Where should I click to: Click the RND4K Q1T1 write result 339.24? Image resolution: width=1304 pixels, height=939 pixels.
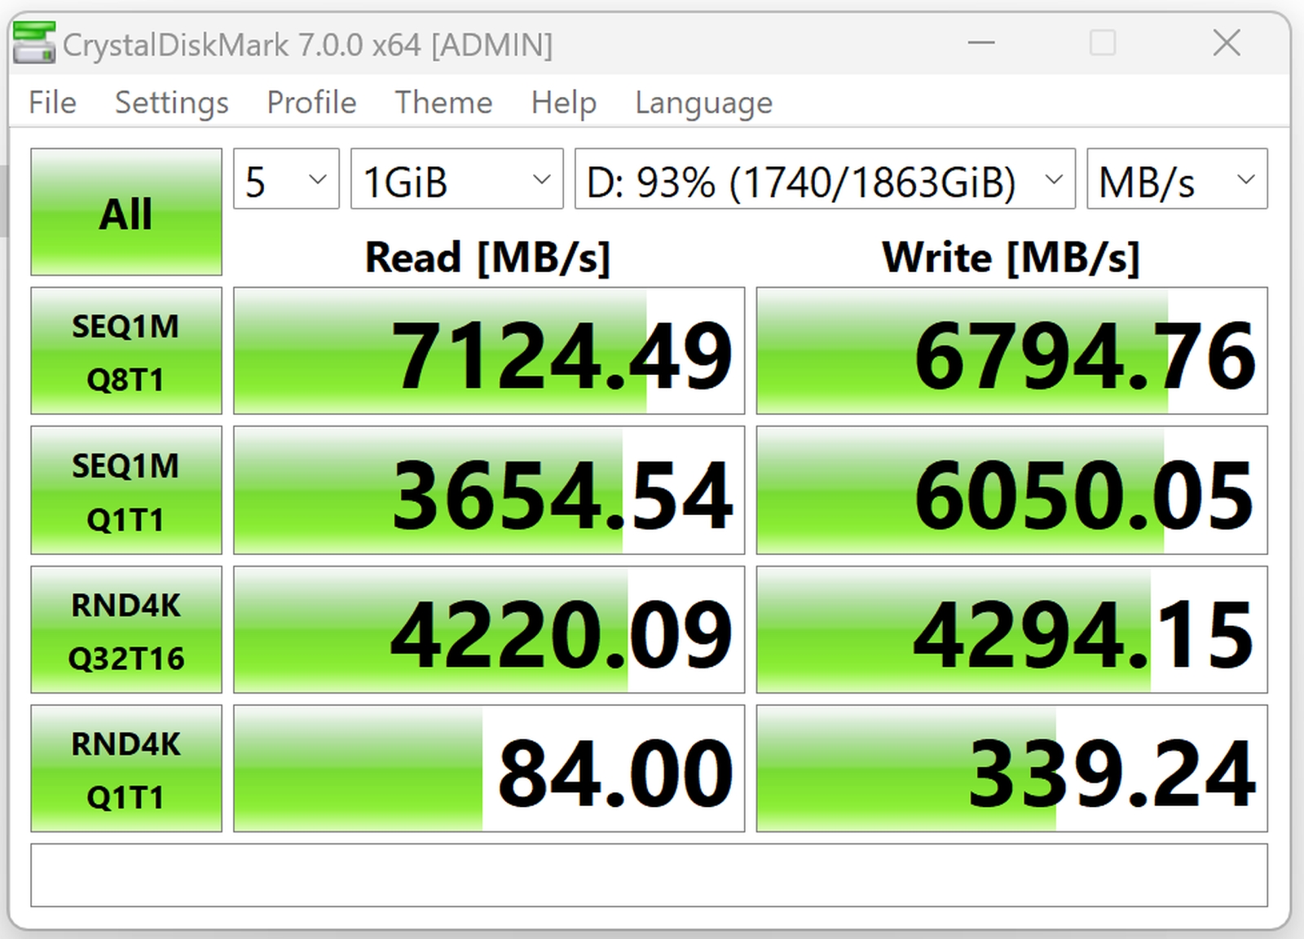(1011, 769)
